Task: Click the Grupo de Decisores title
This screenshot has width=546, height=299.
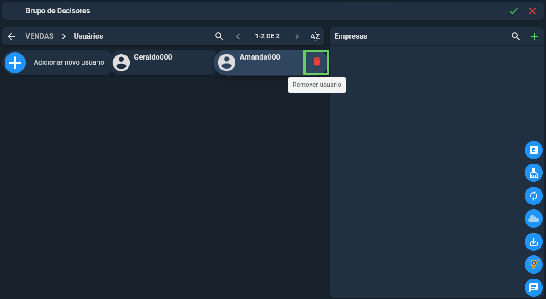Action: [x=57, y=11]
